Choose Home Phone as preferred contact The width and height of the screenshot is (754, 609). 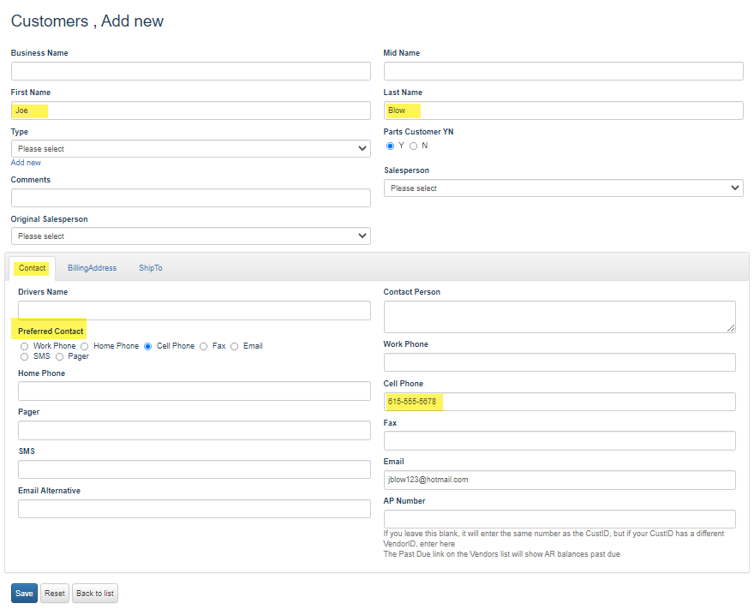pos(85,347)
